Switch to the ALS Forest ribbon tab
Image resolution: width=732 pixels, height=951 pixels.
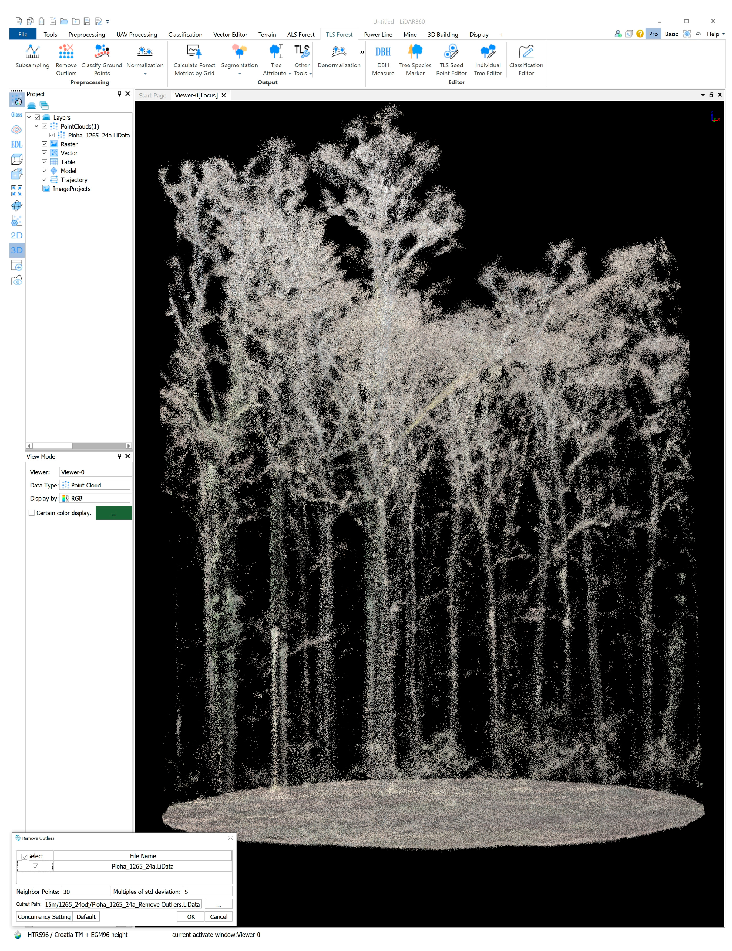(x=301, y=35)
